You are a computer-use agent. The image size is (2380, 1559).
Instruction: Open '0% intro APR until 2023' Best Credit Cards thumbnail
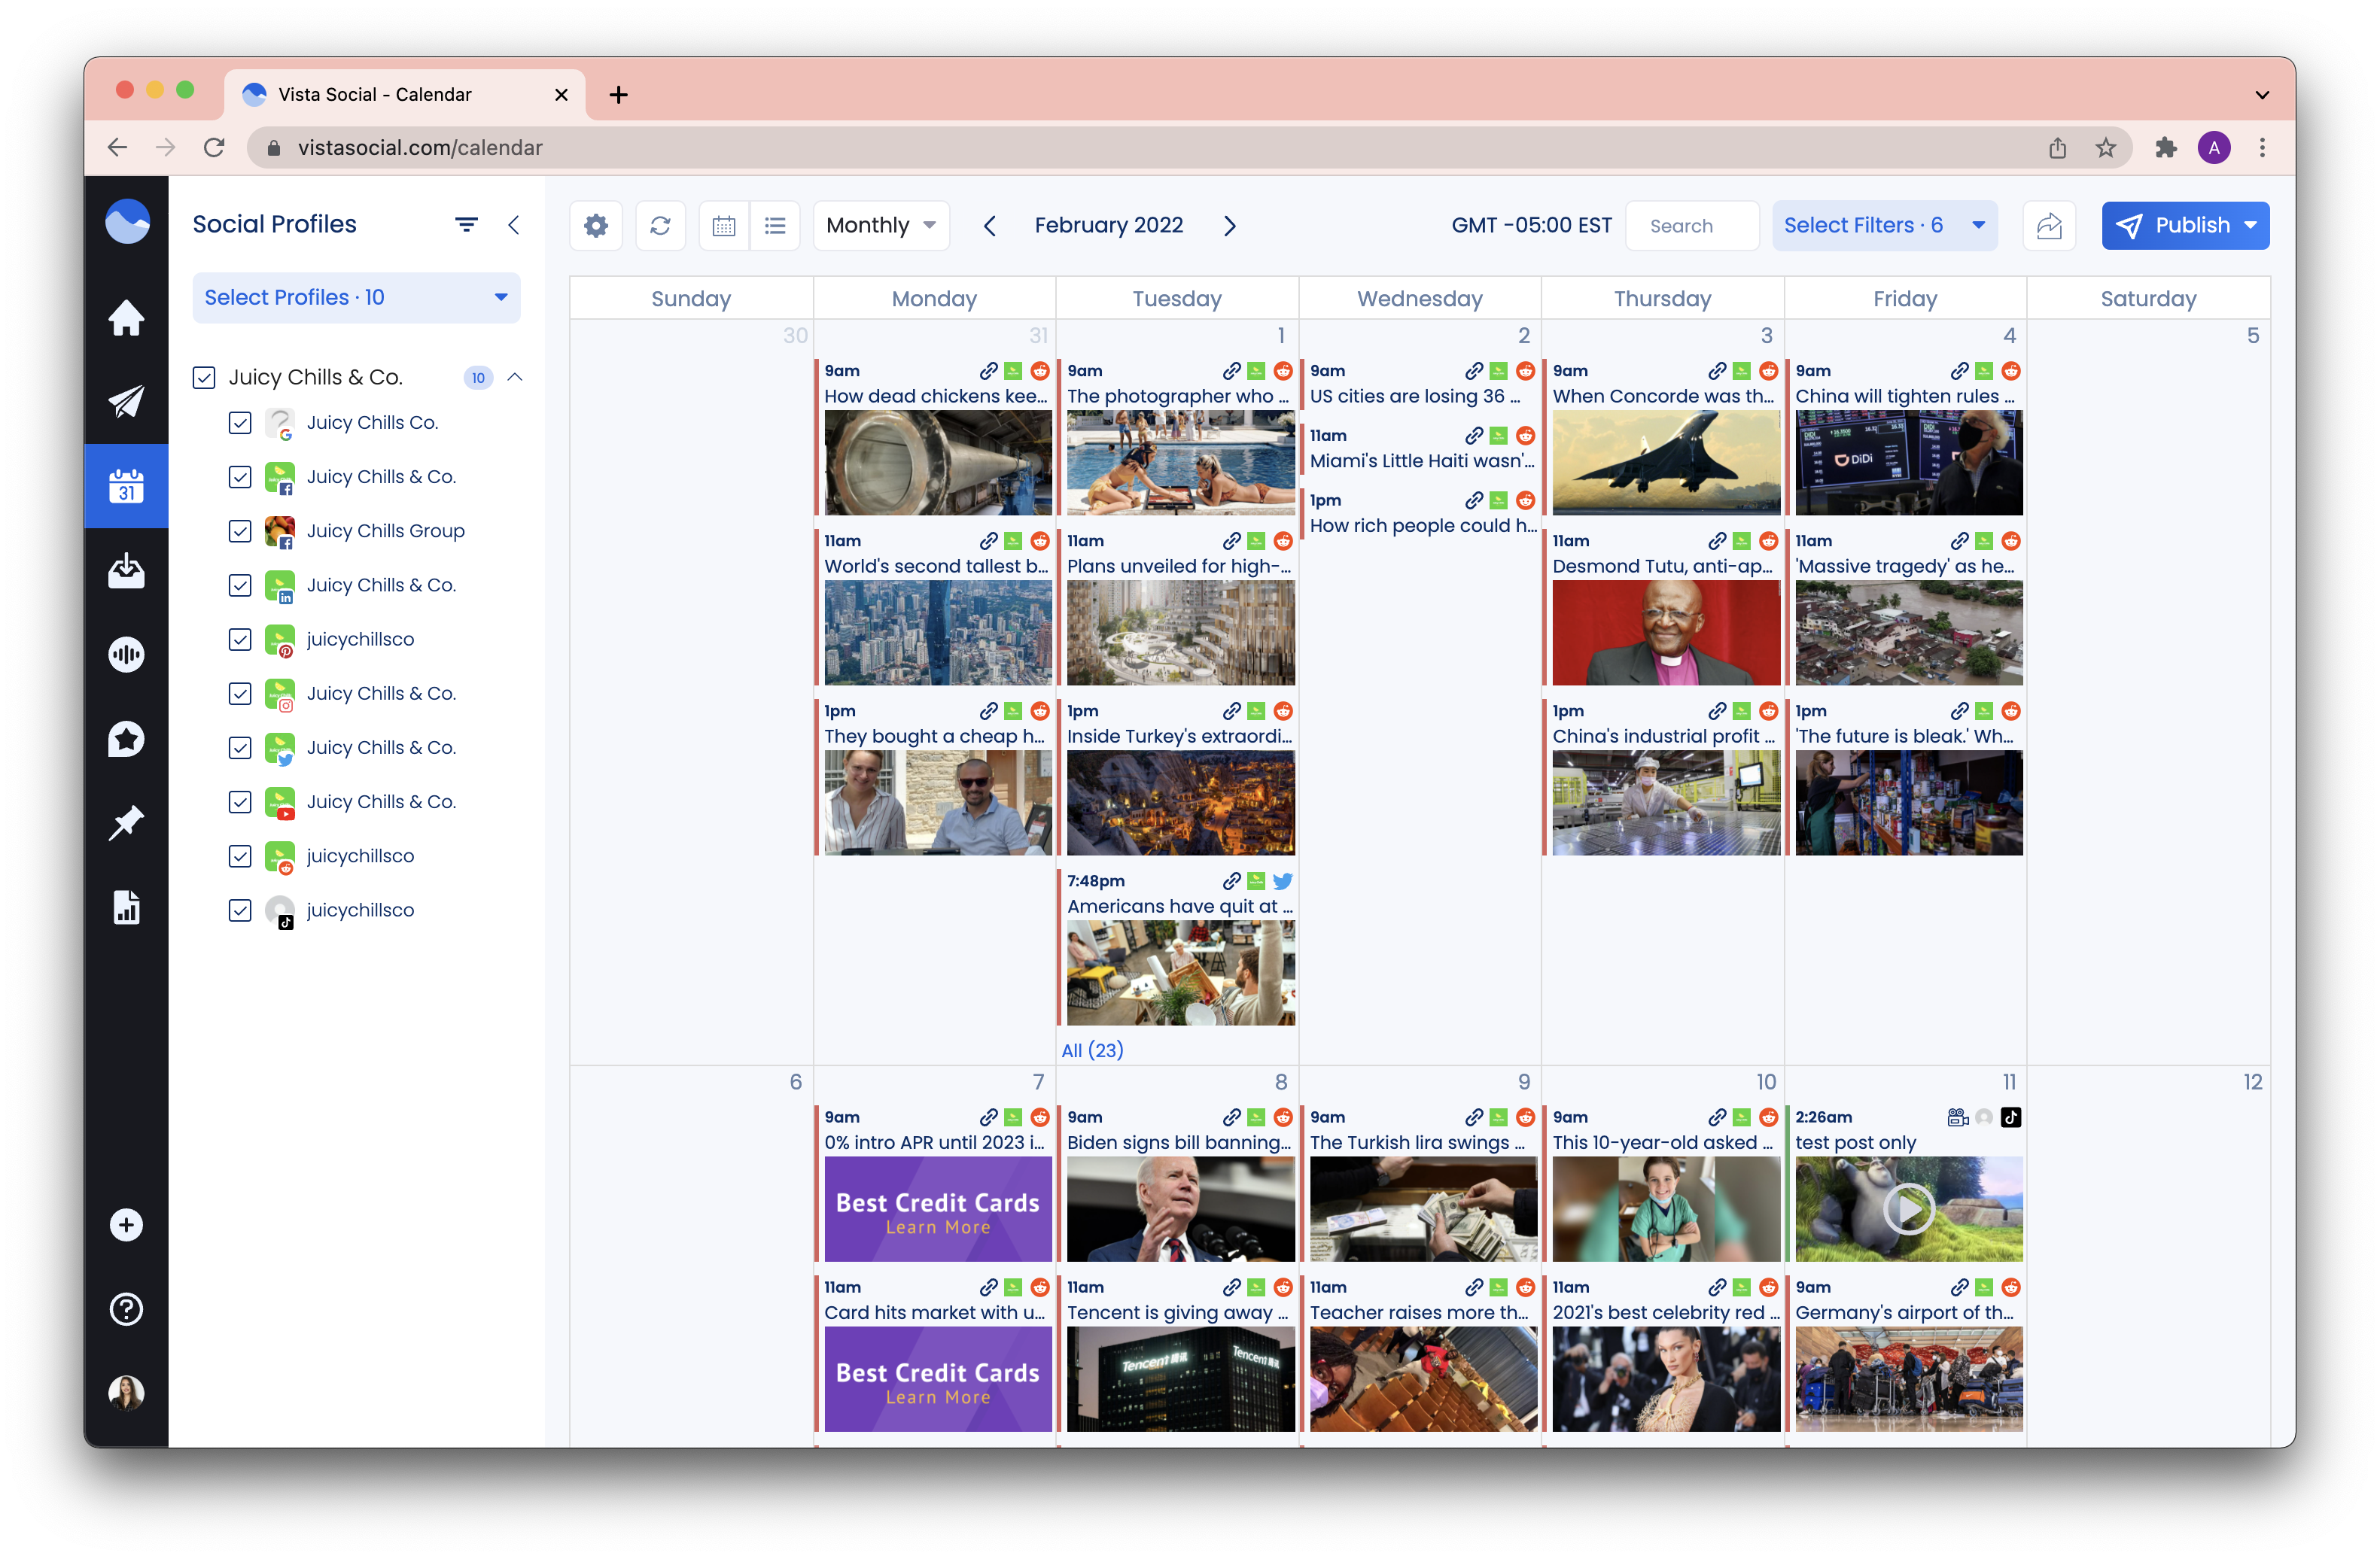click(937, 1209)
